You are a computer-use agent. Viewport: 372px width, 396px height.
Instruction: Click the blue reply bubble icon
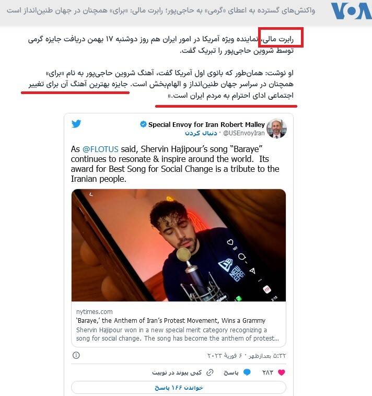click(x=247, y=372)
